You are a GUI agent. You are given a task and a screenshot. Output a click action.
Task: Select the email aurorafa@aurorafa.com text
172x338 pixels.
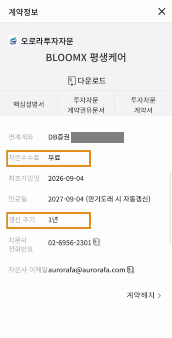point(87,270)
